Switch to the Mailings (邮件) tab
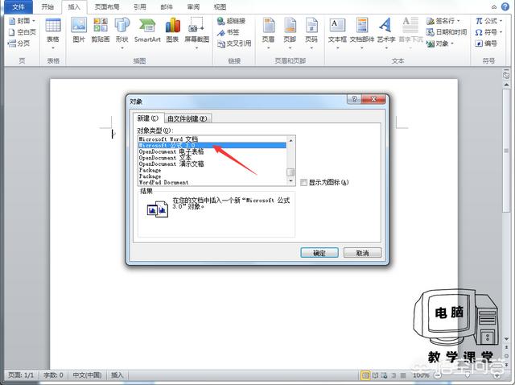515x385 pixels. coord(167,7)
